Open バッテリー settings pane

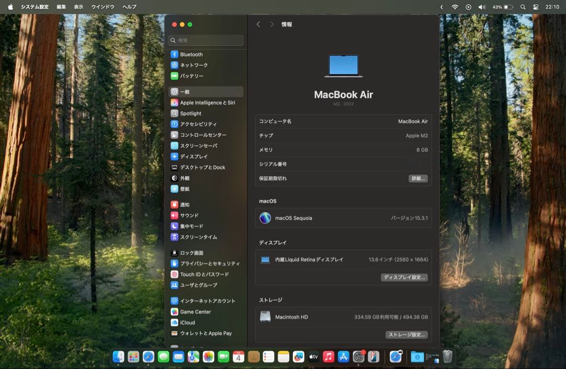coord(192,76)
